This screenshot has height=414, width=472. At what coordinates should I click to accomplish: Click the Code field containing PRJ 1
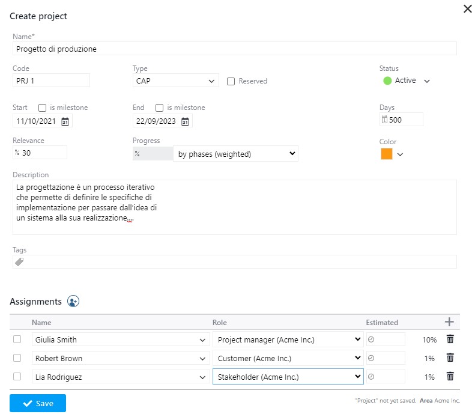(x=51, y=81)
